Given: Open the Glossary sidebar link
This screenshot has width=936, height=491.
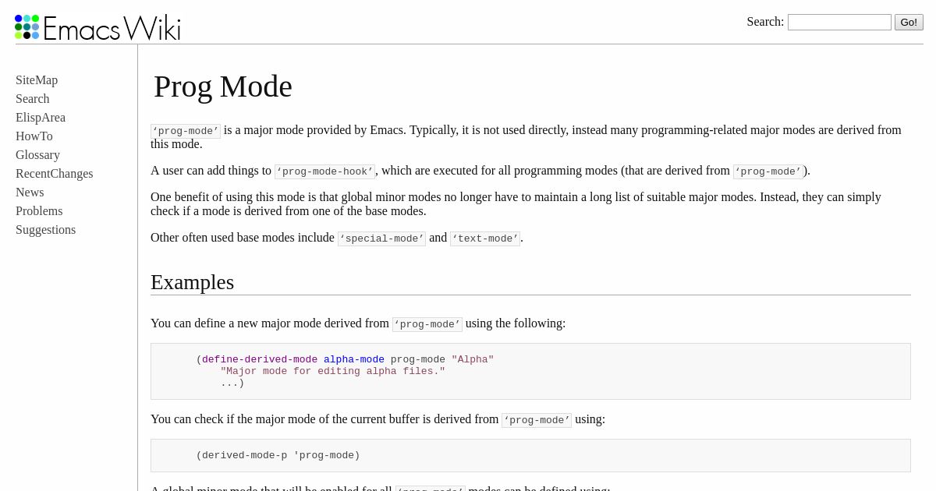Looking at the screenshot, I should click(x=37, y=155).
